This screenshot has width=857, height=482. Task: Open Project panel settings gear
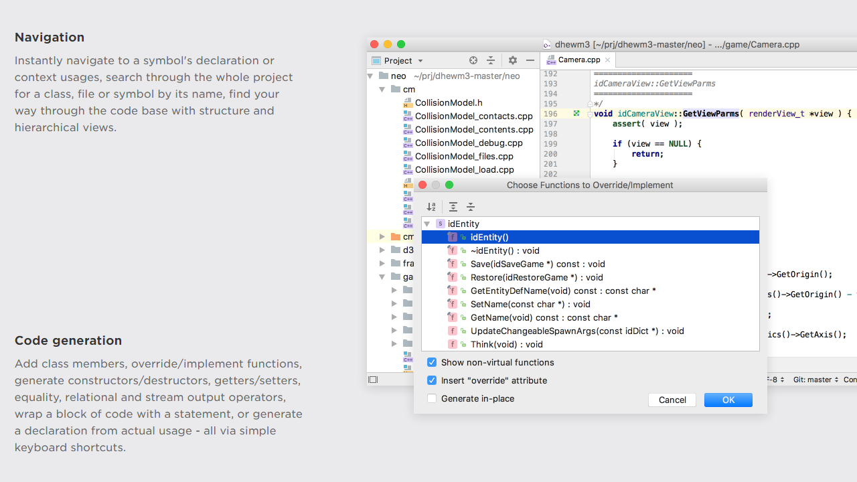coord(513,60)
